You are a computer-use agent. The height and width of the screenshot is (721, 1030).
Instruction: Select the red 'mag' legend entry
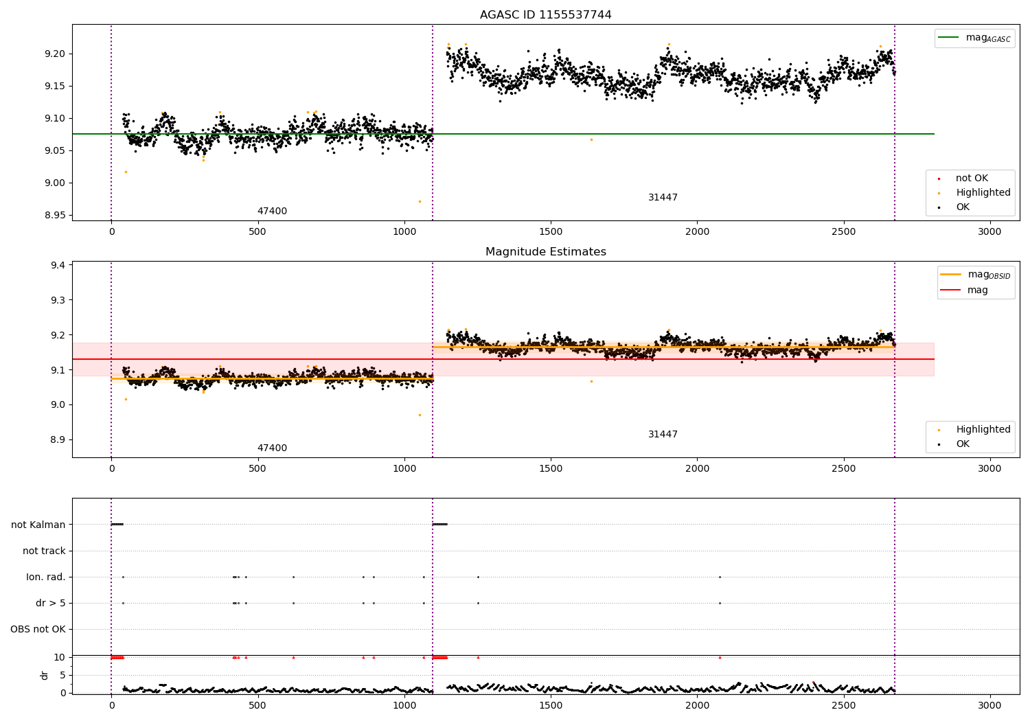[964, 290]
